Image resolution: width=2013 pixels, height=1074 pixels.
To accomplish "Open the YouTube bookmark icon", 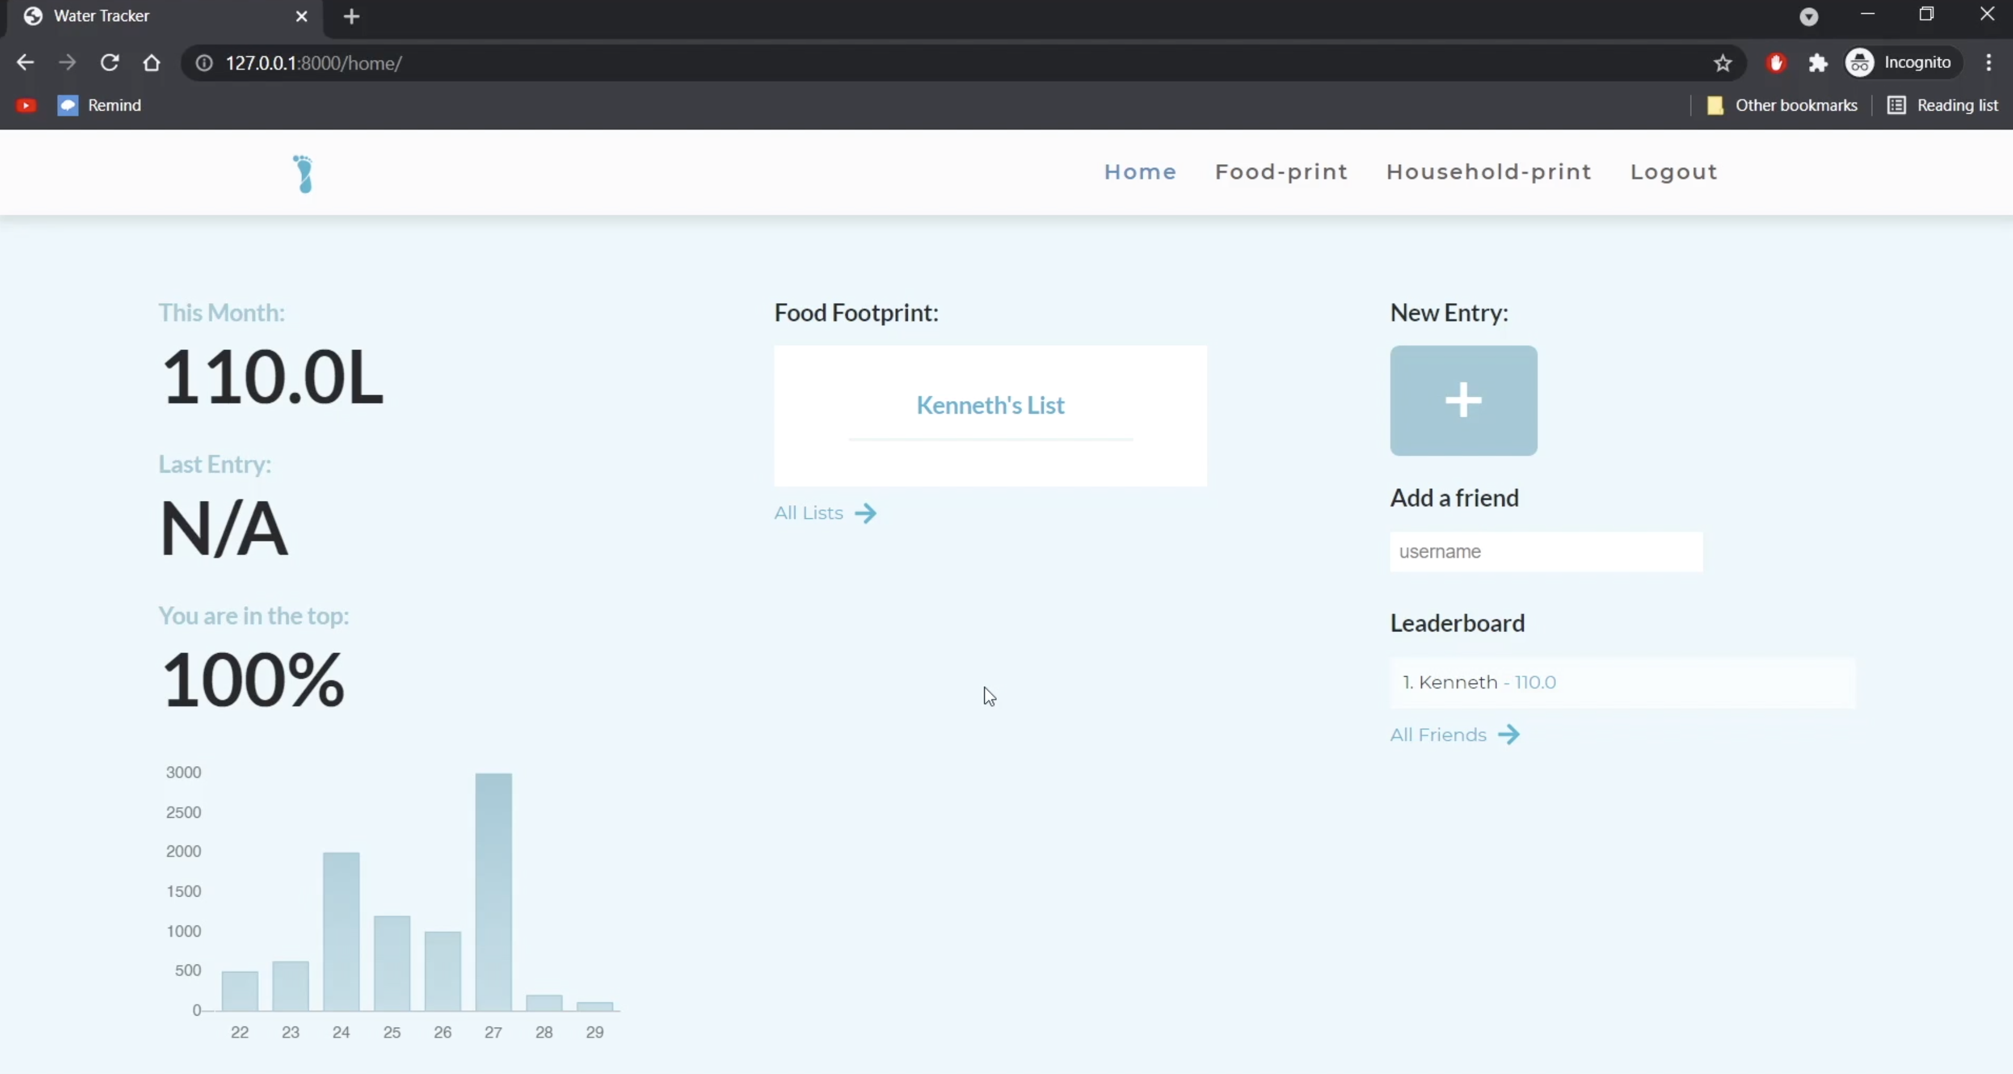I will coord(26,105).
